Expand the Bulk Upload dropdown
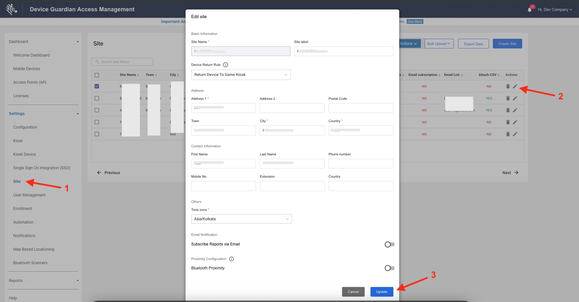This screenshot has height=302, width=579. click(439, 44)
